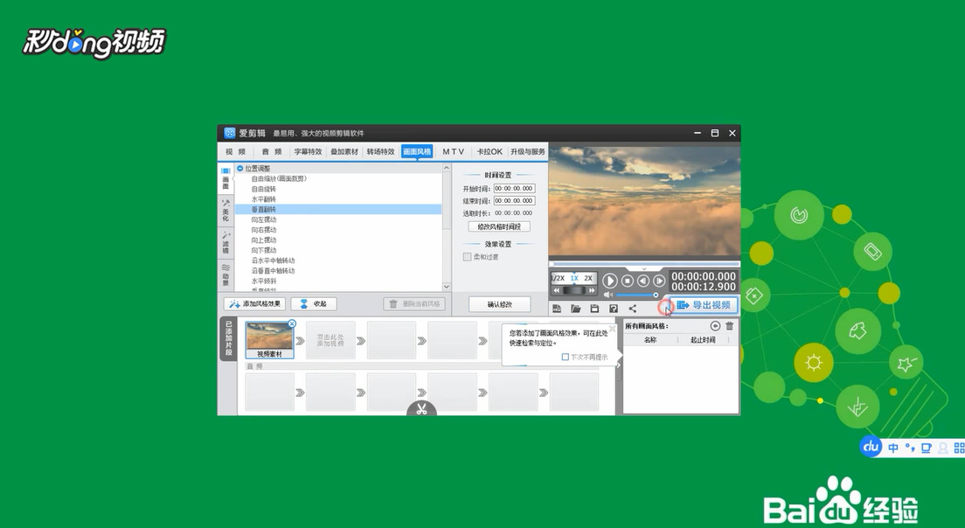Select 自由旋转 effect
Viewport: 965px width, 528px height.
263,189
